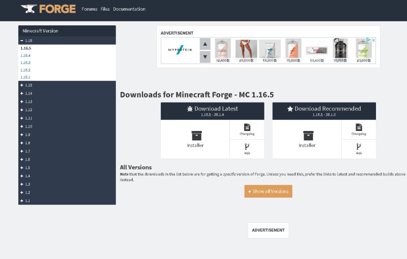Open Changelog under Download Recommended
Image resolution: width=407 pixels, height=259 pixels.
359,129
